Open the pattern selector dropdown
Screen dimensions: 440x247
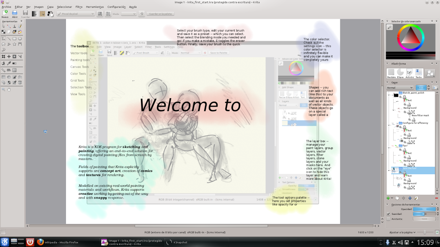click(x=42, y=14)
